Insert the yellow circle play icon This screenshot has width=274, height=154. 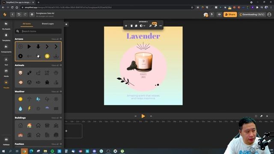pos(47,56)
